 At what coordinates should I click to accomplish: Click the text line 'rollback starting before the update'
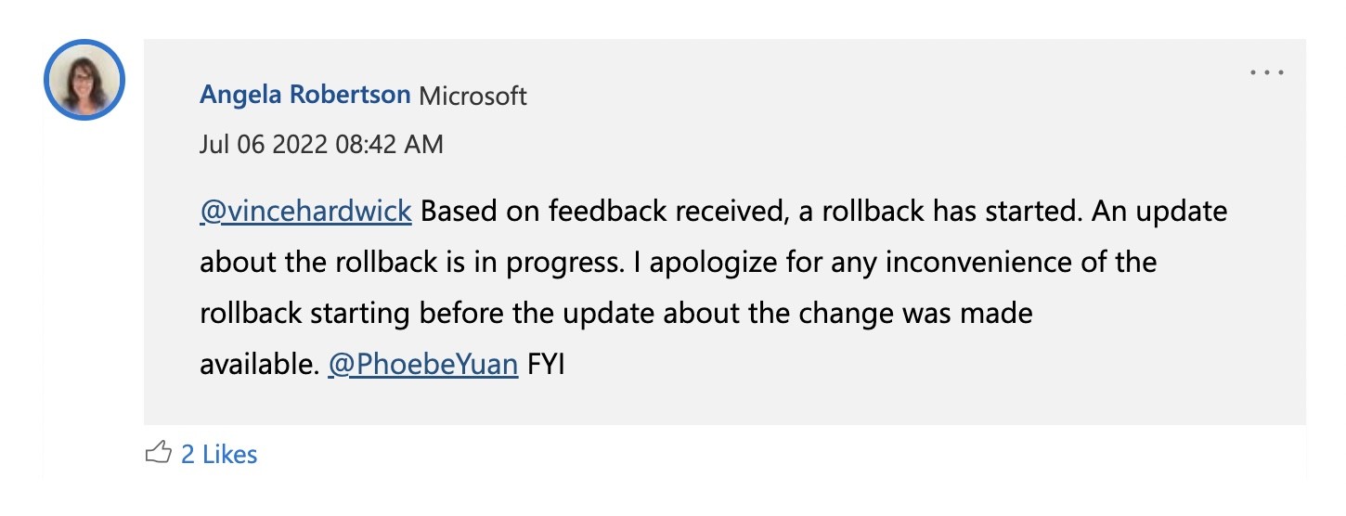[x=428, y=314]
